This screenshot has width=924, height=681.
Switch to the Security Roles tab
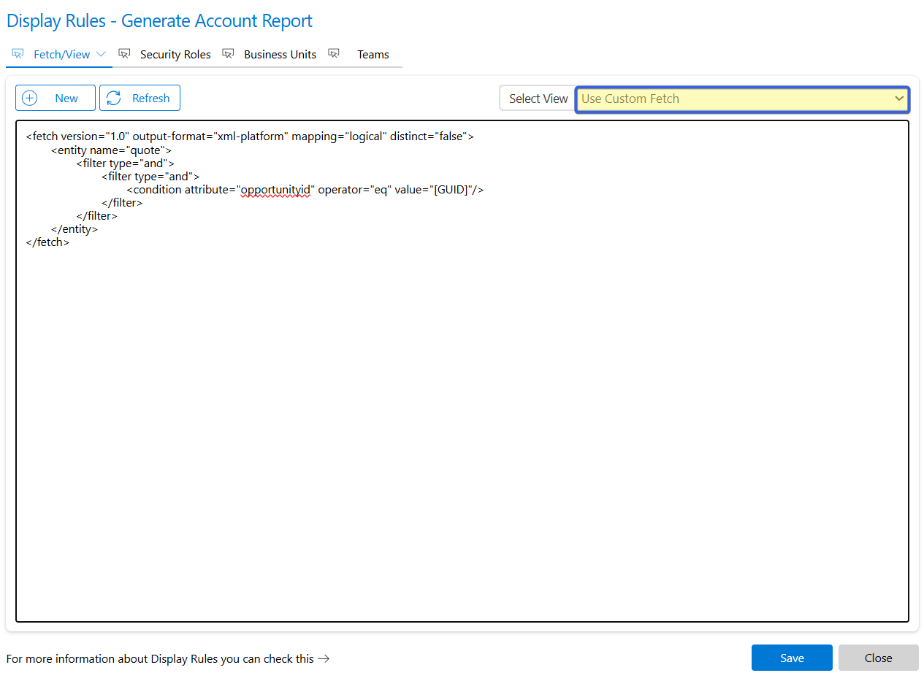pyautogui.click(x=175, y=55)
